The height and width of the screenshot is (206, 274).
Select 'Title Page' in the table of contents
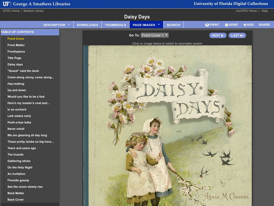pos(15,58)
